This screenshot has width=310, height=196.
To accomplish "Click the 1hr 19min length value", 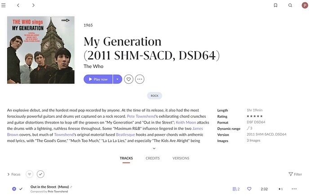I will pos(254,110).
